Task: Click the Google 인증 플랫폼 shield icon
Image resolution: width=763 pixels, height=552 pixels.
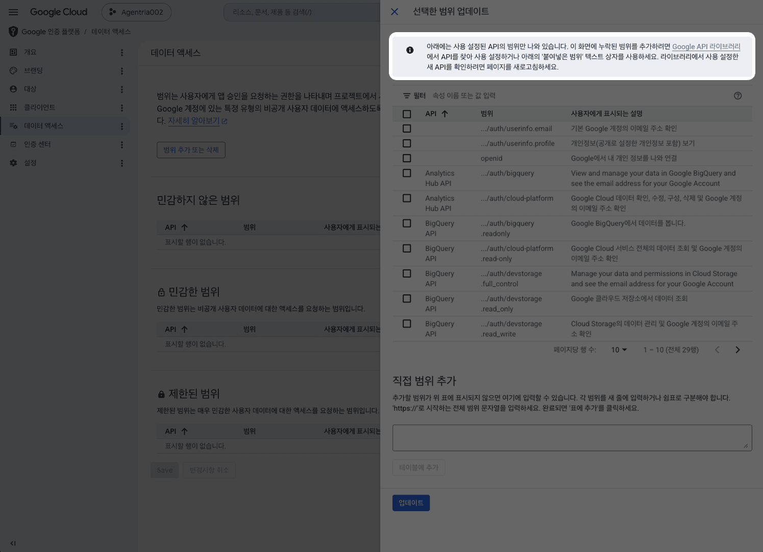Action: (13, 32)
